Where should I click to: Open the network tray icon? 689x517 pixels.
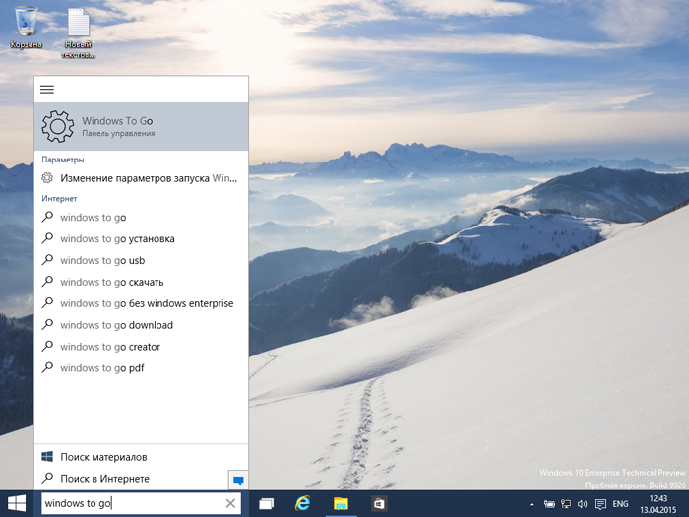[566, 504]
